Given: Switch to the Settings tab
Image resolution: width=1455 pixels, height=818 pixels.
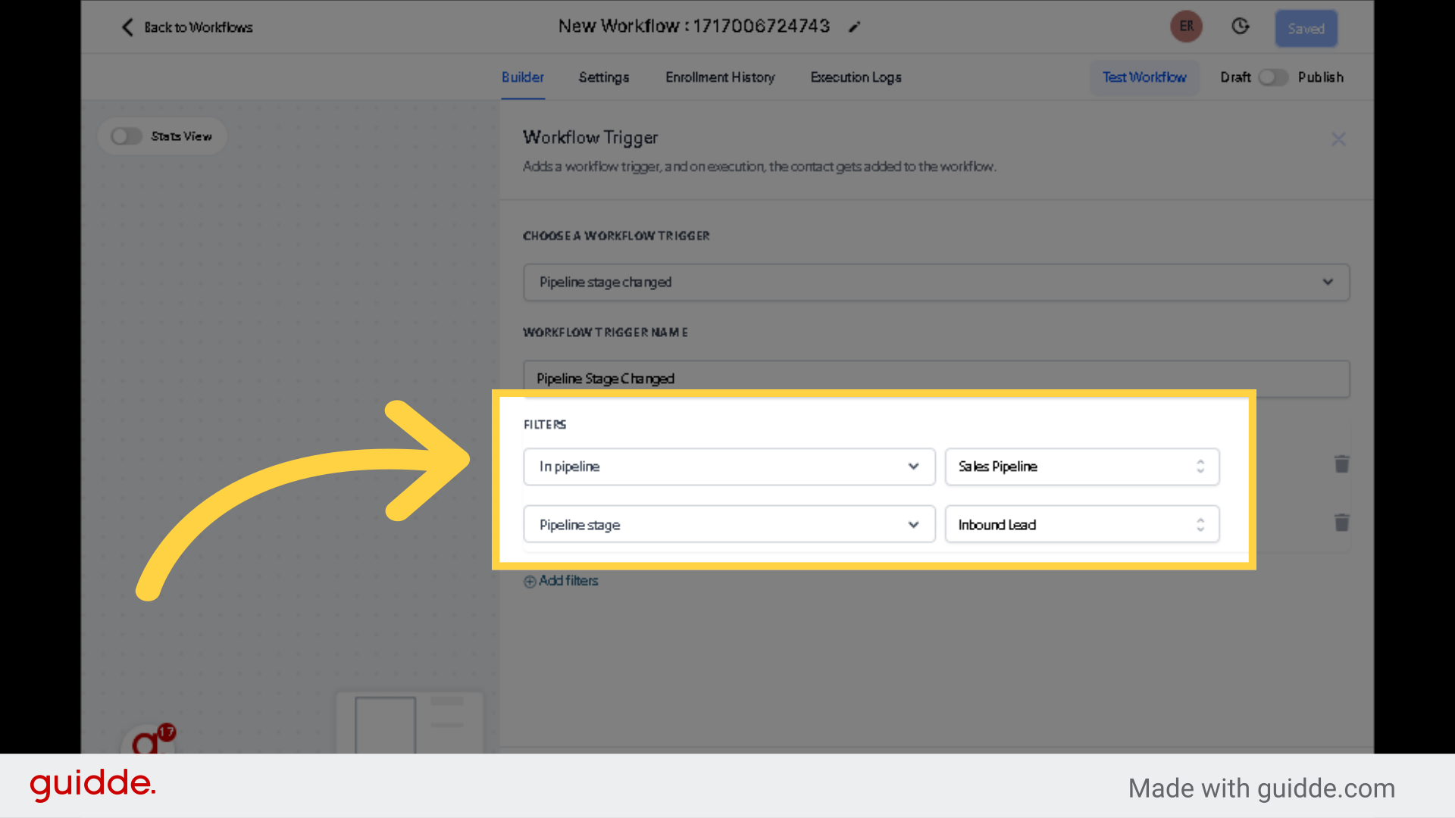Looking at the screenshot, I should 604,77.
